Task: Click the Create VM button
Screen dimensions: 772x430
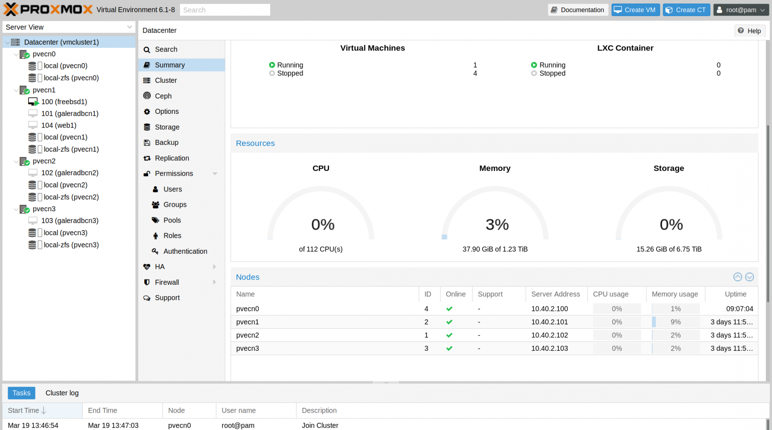Action: click(x=635, y=10)
